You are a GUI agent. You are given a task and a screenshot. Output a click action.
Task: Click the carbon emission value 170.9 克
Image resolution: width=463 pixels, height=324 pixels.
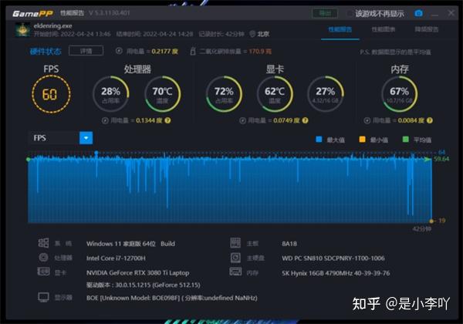260,52
